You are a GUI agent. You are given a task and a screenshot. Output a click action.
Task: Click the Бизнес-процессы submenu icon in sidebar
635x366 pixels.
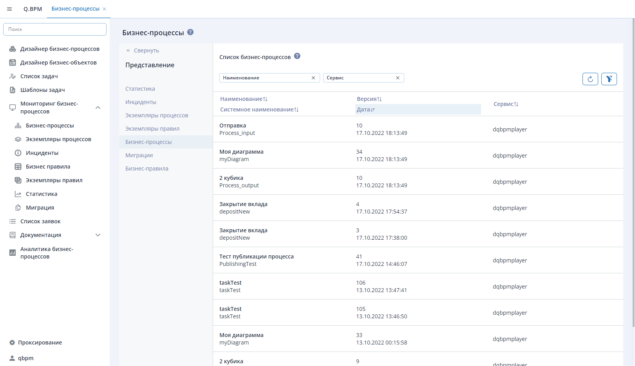[18, 126]
